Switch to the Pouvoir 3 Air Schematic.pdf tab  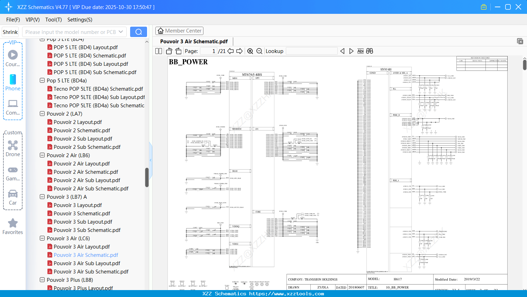tap(194, 41)
